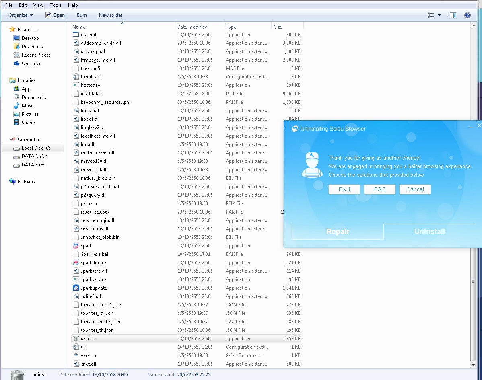Expand the Organize dropdown
Image resolution: width=482 pixels, height=380 pixels.
[21, 15]
